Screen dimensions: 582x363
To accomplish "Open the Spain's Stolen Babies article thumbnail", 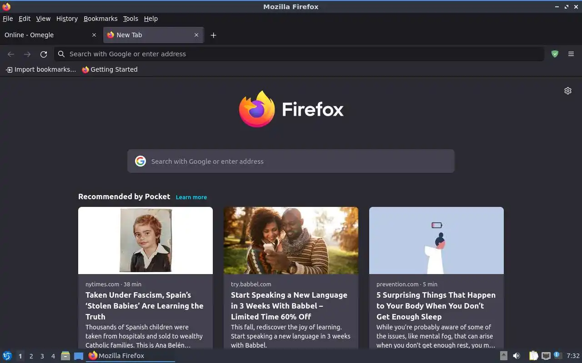I will click(x=145, y=240).
